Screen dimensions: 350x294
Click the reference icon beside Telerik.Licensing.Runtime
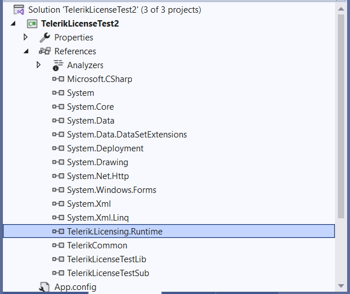point(57,232)
